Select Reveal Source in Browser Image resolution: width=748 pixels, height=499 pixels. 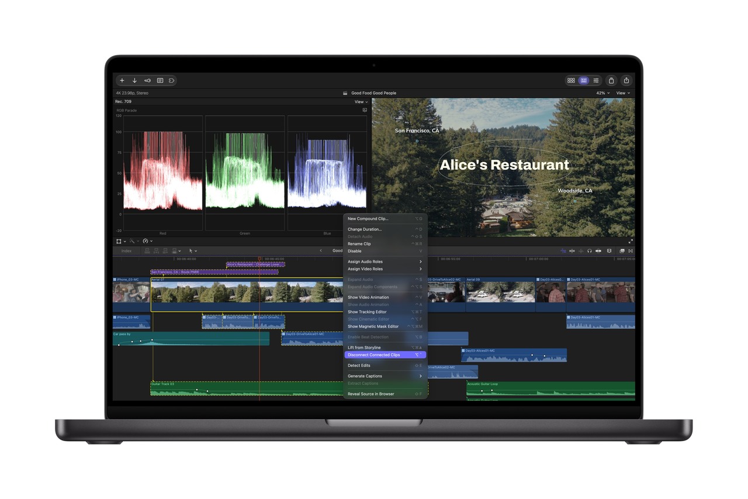click(385, 394)
